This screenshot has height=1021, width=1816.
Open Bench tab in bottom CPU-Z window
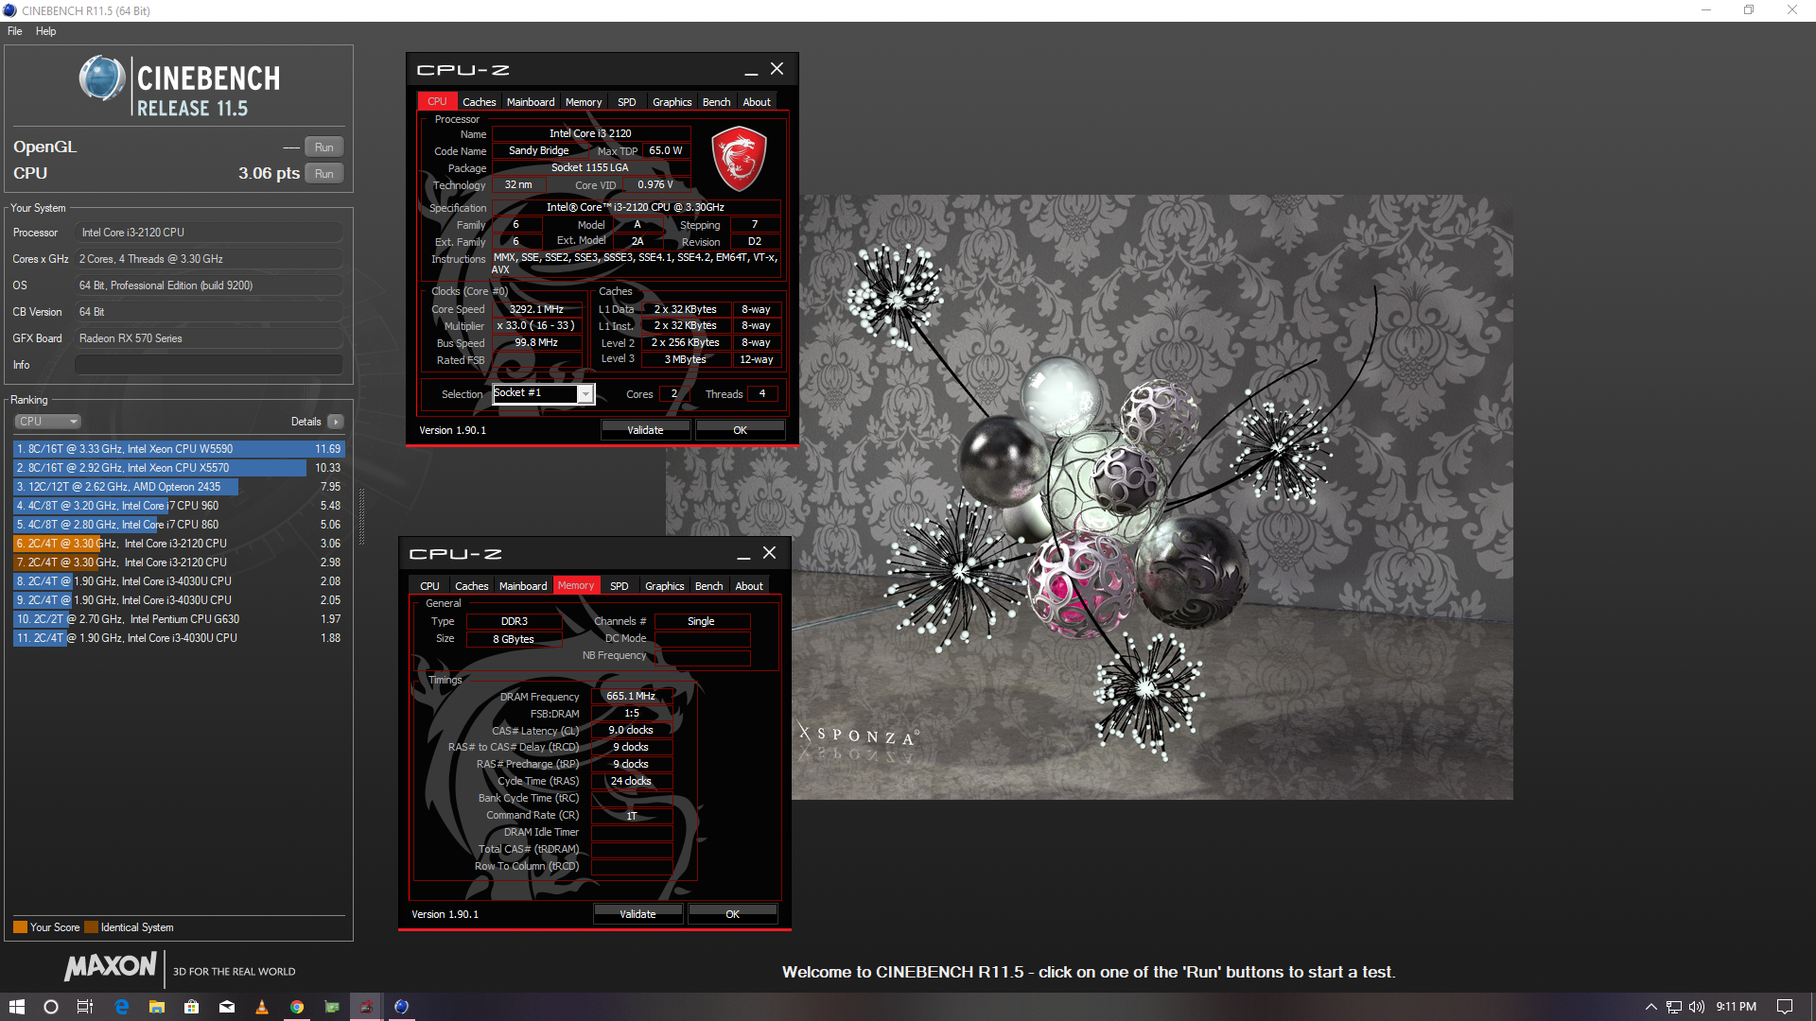coord(708,586)
